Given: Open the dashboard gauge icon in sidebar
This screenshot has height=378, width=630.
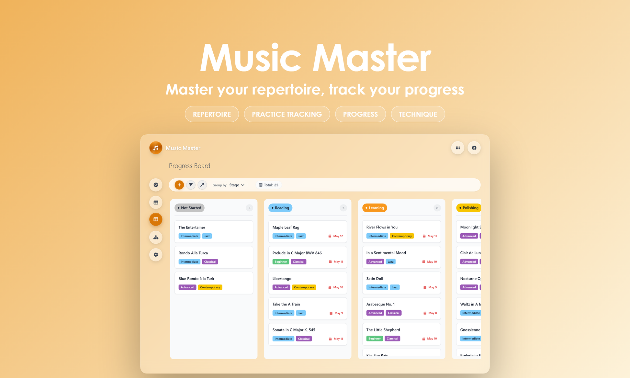Looking at the screenshot, I should coord(156,185).
